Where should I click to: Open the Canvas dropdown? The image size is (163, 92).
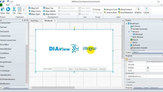[146, 11]
